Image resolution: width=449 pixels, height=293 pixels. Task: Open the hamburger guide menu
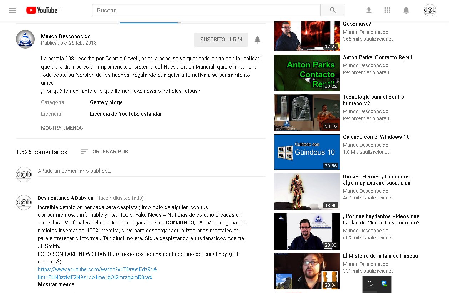[x=12, y=10]
